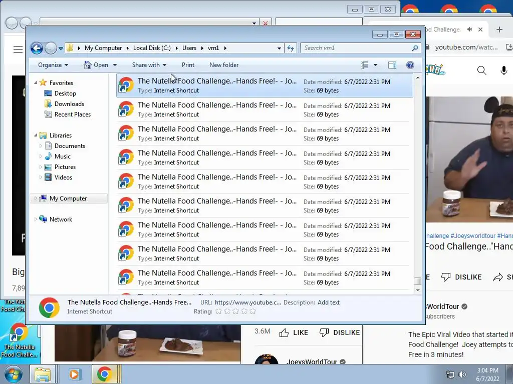Expand the Network tree node

[36, 219]
